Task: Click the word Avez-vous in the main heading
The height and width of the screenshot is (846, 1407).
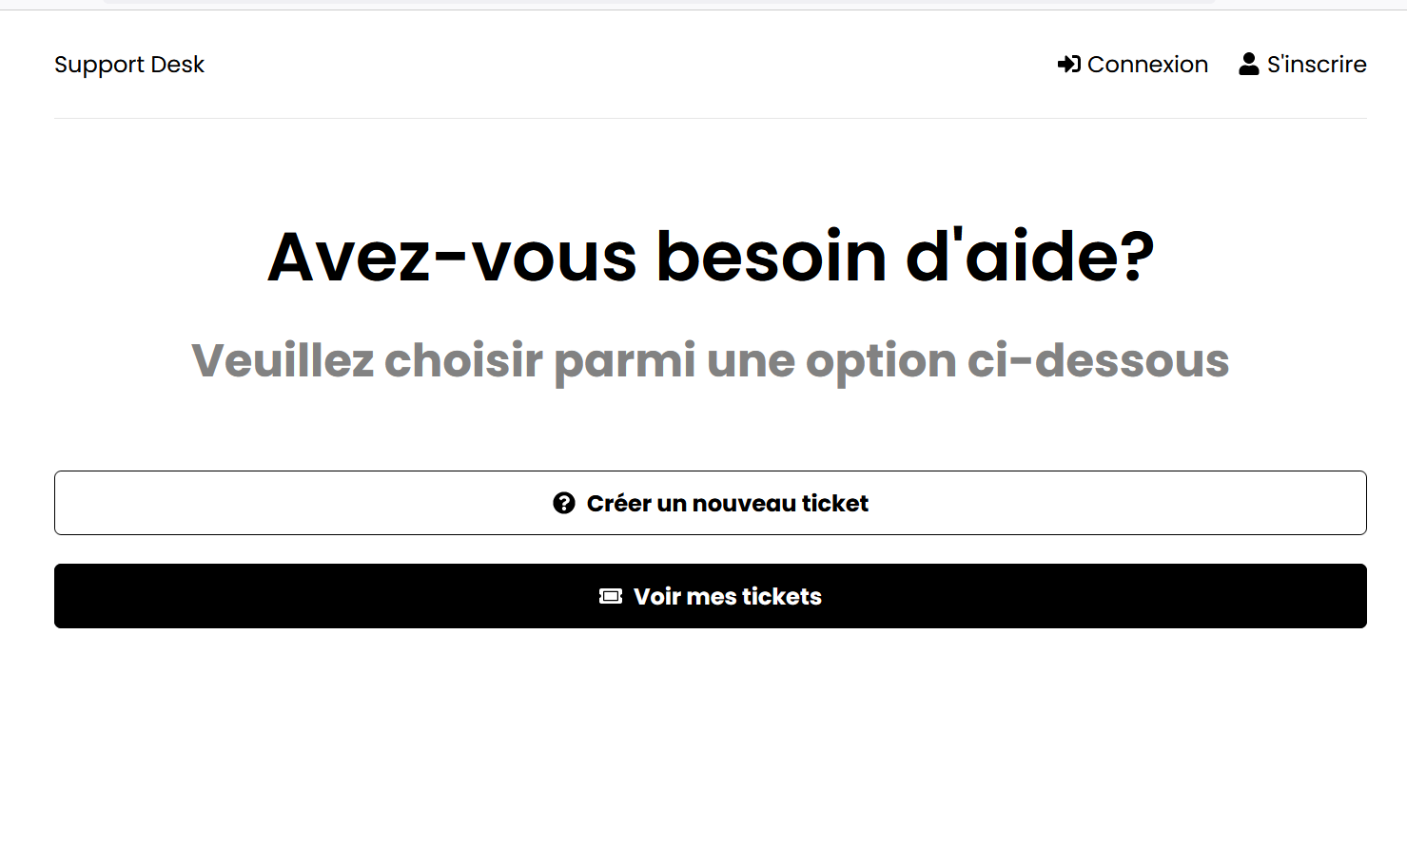Action: click(452, 257)
